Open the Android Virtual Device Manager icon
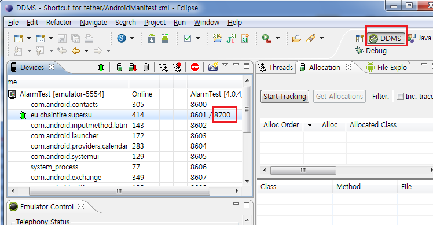Screen dimensions: 433x225 pos(165,38)
